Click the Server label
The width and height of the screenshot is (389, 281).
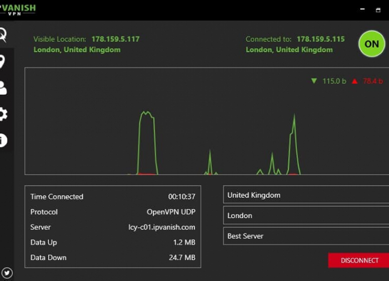(x=40, y=227)
